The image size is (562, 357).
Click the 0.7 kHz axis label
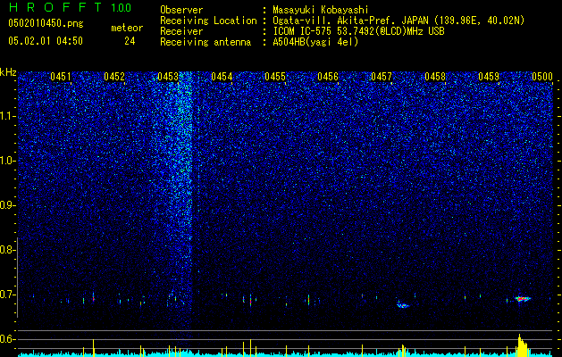pyautogui.click(x=7, y=295)
